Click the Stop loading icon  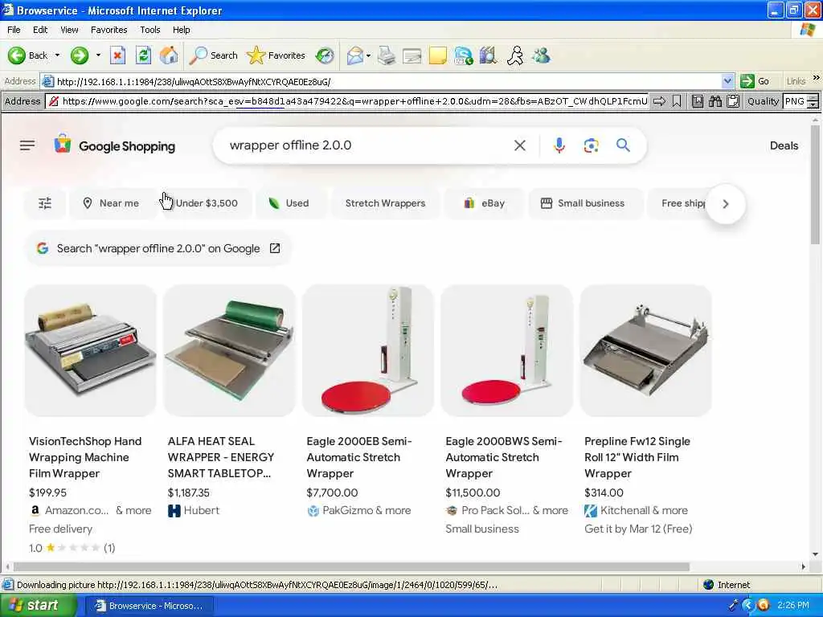click(117, 55)
